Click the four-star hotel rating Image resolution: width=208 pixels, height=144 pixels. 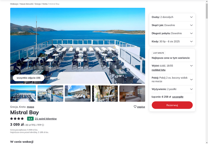(17, 118)
